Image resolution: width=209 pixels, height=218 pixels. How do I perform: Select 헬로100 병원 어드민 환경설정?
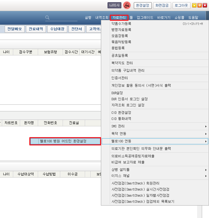(x=65, y=141)
